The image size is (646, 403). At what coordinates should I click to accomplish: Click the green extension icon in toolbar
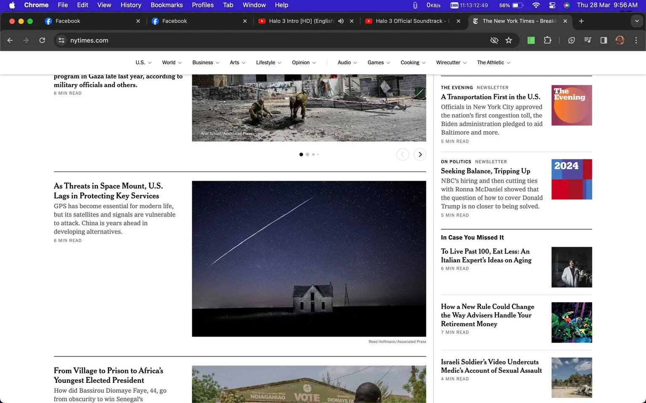click(531, 40)
